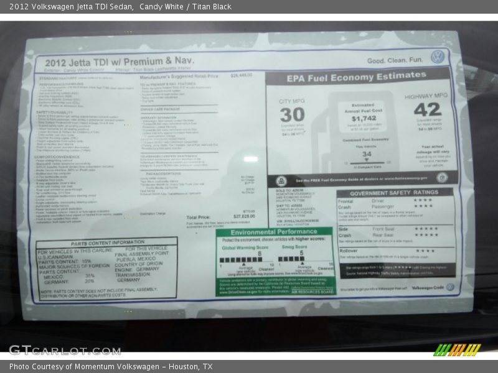498x373 pixels.
Task: Click the Photo Courtesy of Momentum Volkswagen caption
Action: 111,367
